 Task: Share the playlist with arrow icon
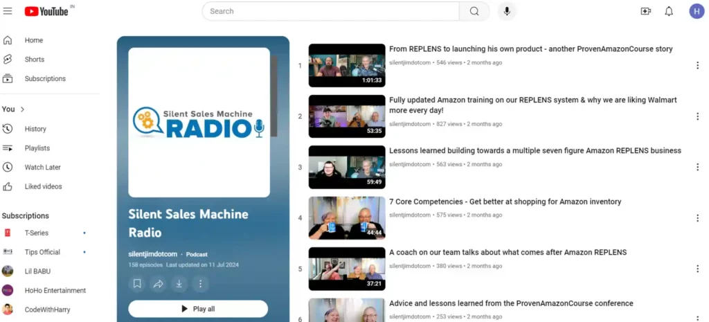click(159, 283)
